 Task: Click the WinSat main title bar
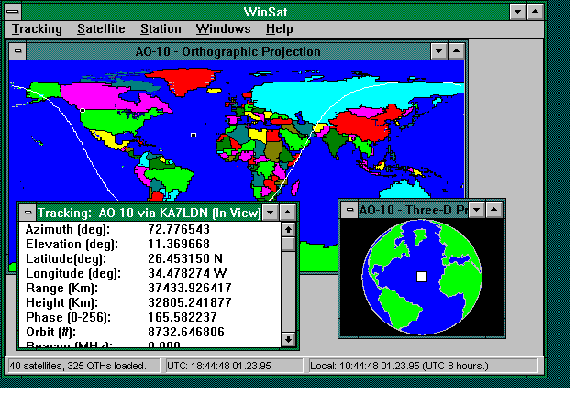click(x=265, y=12)
